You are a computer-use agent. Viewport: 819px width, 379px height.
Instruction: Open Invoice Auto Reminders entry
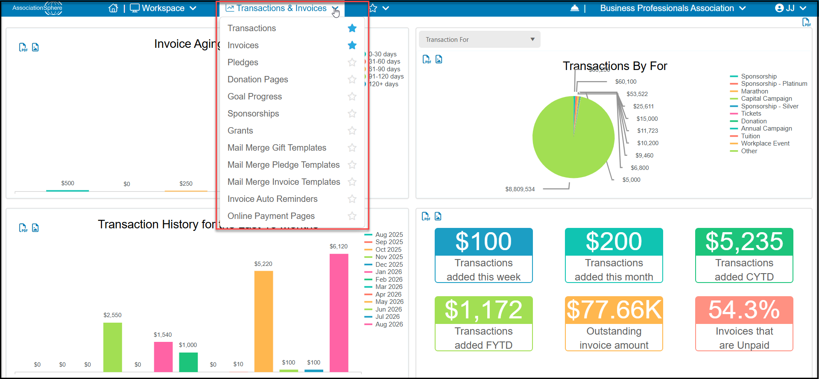pyautogui.click(x=272, y=199)
